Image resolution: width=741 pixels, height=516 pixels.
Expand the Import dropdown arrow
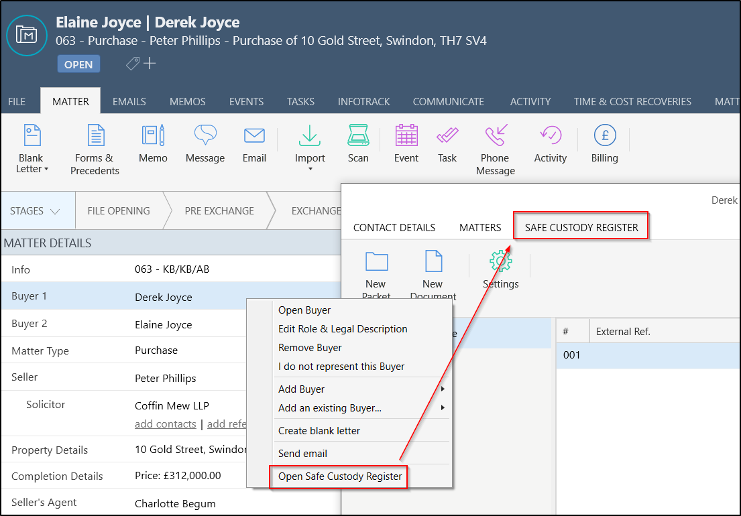tap(310, 169)
